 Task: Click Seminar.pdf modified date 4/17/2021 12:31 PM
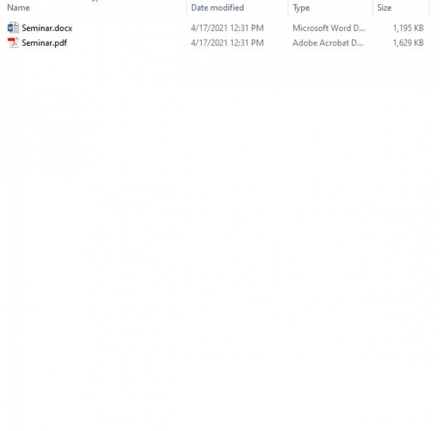pyautogui.click(x=227, y=43)
